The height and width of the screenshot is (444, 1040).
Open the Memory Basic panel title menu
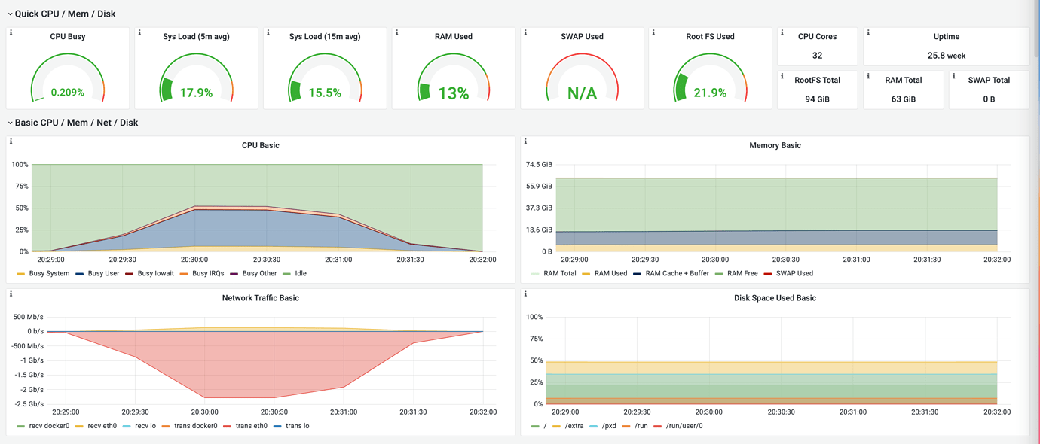coord(775,145)
